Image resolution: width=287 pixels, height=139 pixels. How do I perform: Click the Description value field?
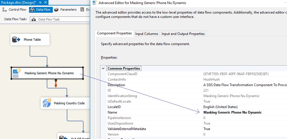245,85
